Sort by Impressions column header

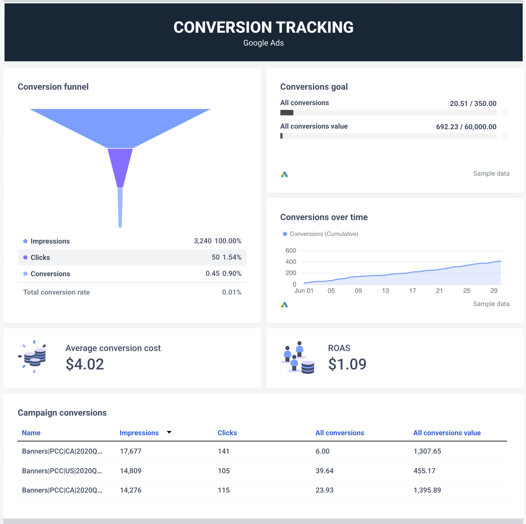coord(139,433)
